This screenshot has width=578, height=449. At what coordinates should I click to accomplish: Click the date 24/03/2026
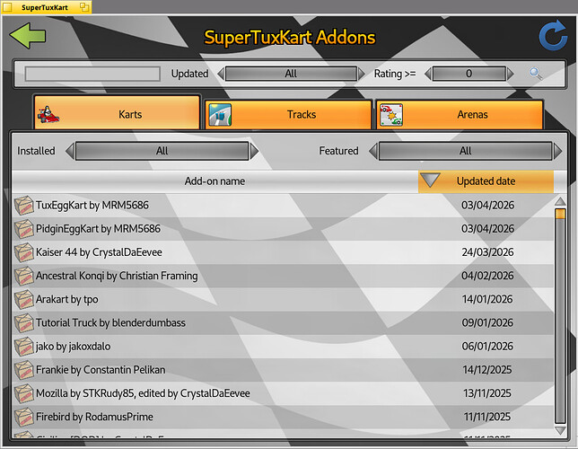(x=487, y=252)
